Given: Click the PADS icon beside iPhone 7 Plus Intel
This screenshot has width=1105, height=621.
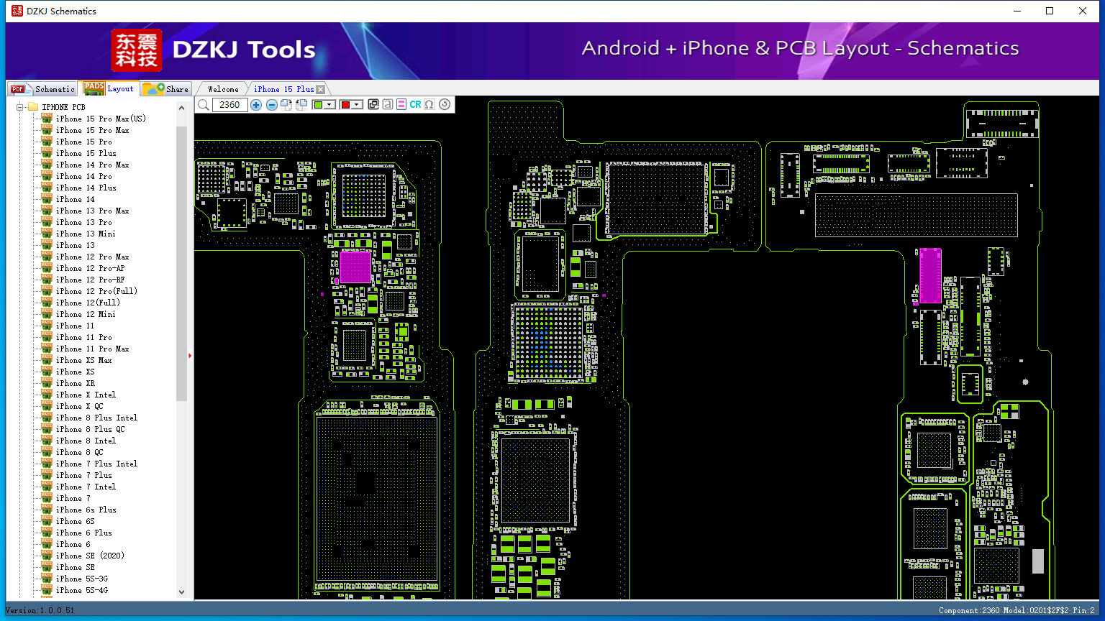Looking at the screenshot, I should (47, 464).
